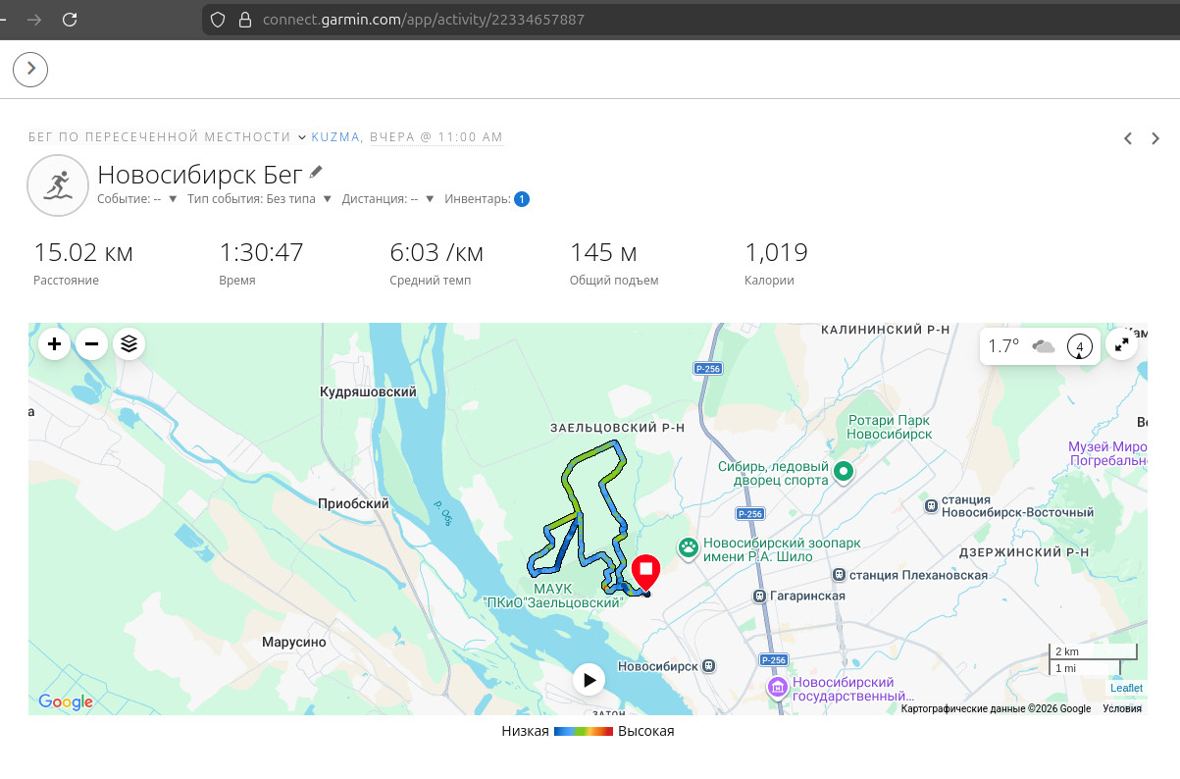Click the 'Марусино' map label
Viewport: 1180px width, 779px height.
point(294,643)
